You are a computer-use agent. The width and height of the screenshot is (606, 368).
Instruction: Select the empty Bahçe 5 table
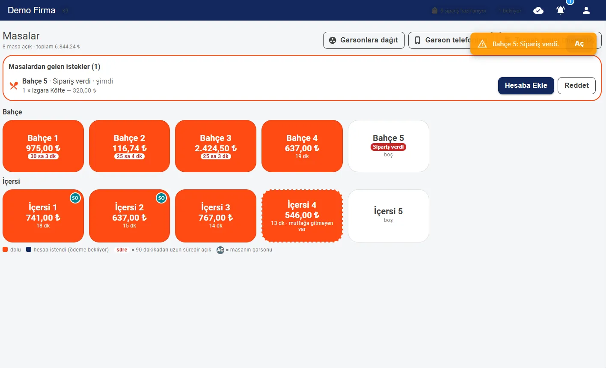pyautogui.click(x=389, y=146)
